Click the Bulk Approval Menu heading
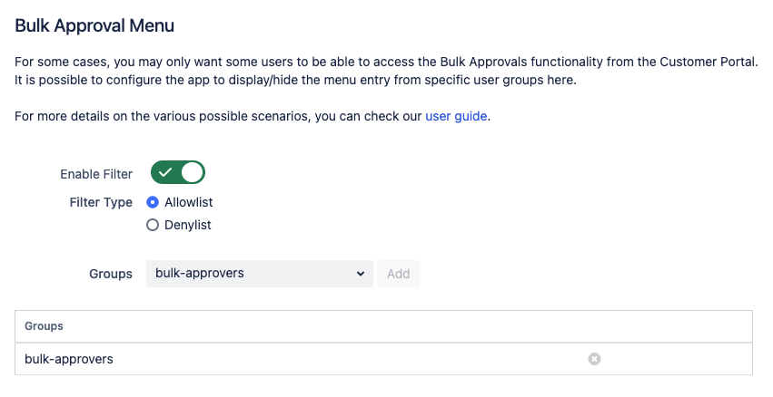The width and height of the screenshot is (773, 397). point(94,25)
